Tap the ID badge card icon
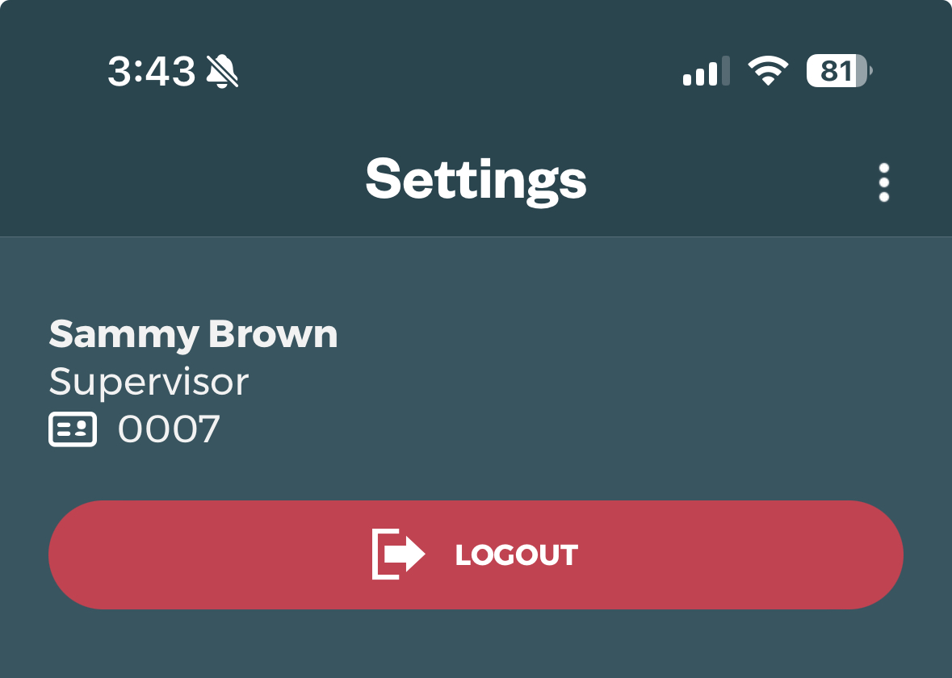 [73, 429]
